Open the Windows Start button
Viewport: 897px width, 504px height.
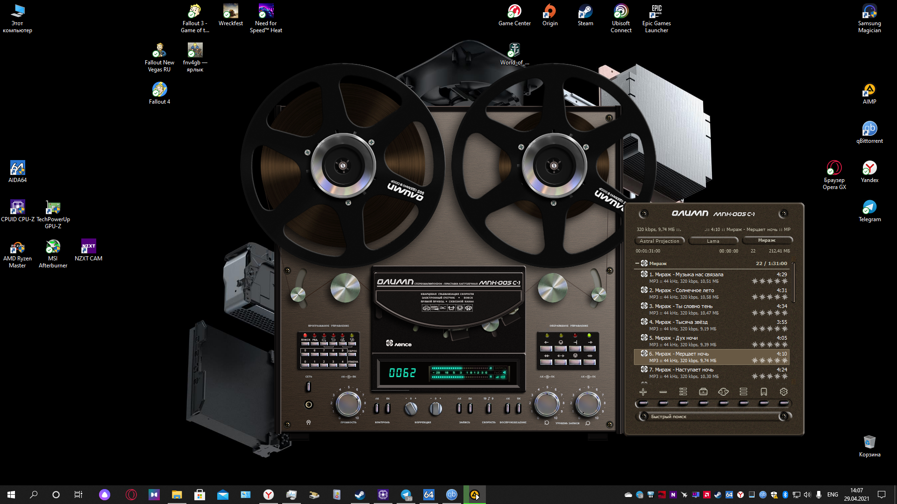(11, 495)
